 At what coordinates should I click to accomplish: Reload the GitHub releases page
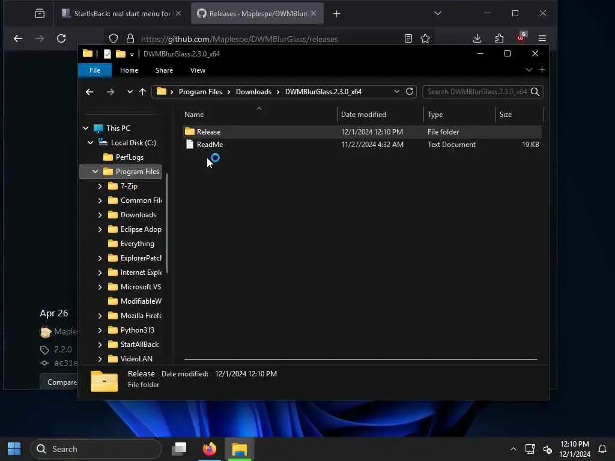[x=61, y=38]
